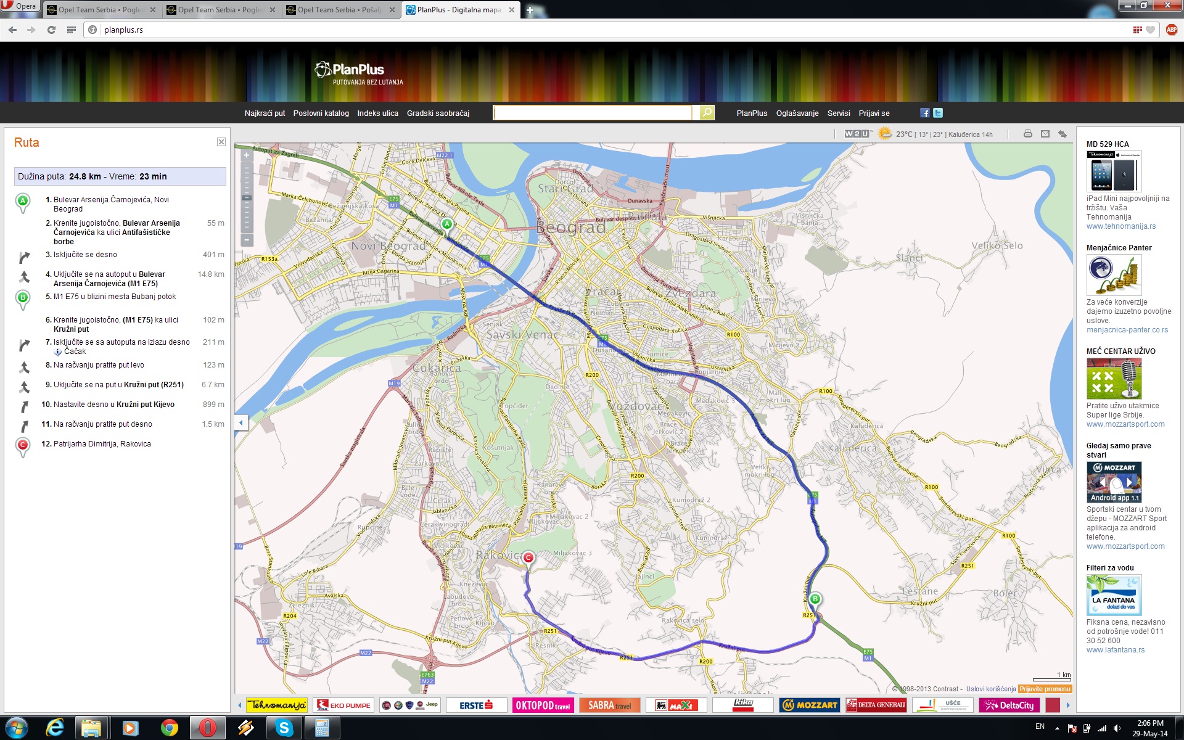Send map by email envelope icon
The image size is (1184, 740).
(x=1045, y=134)
